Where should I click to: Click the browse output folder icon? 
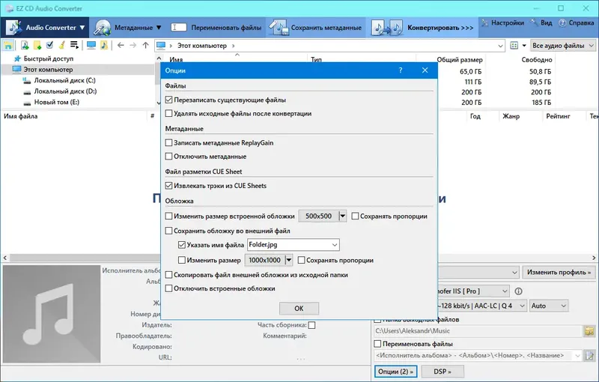[589, 331]
